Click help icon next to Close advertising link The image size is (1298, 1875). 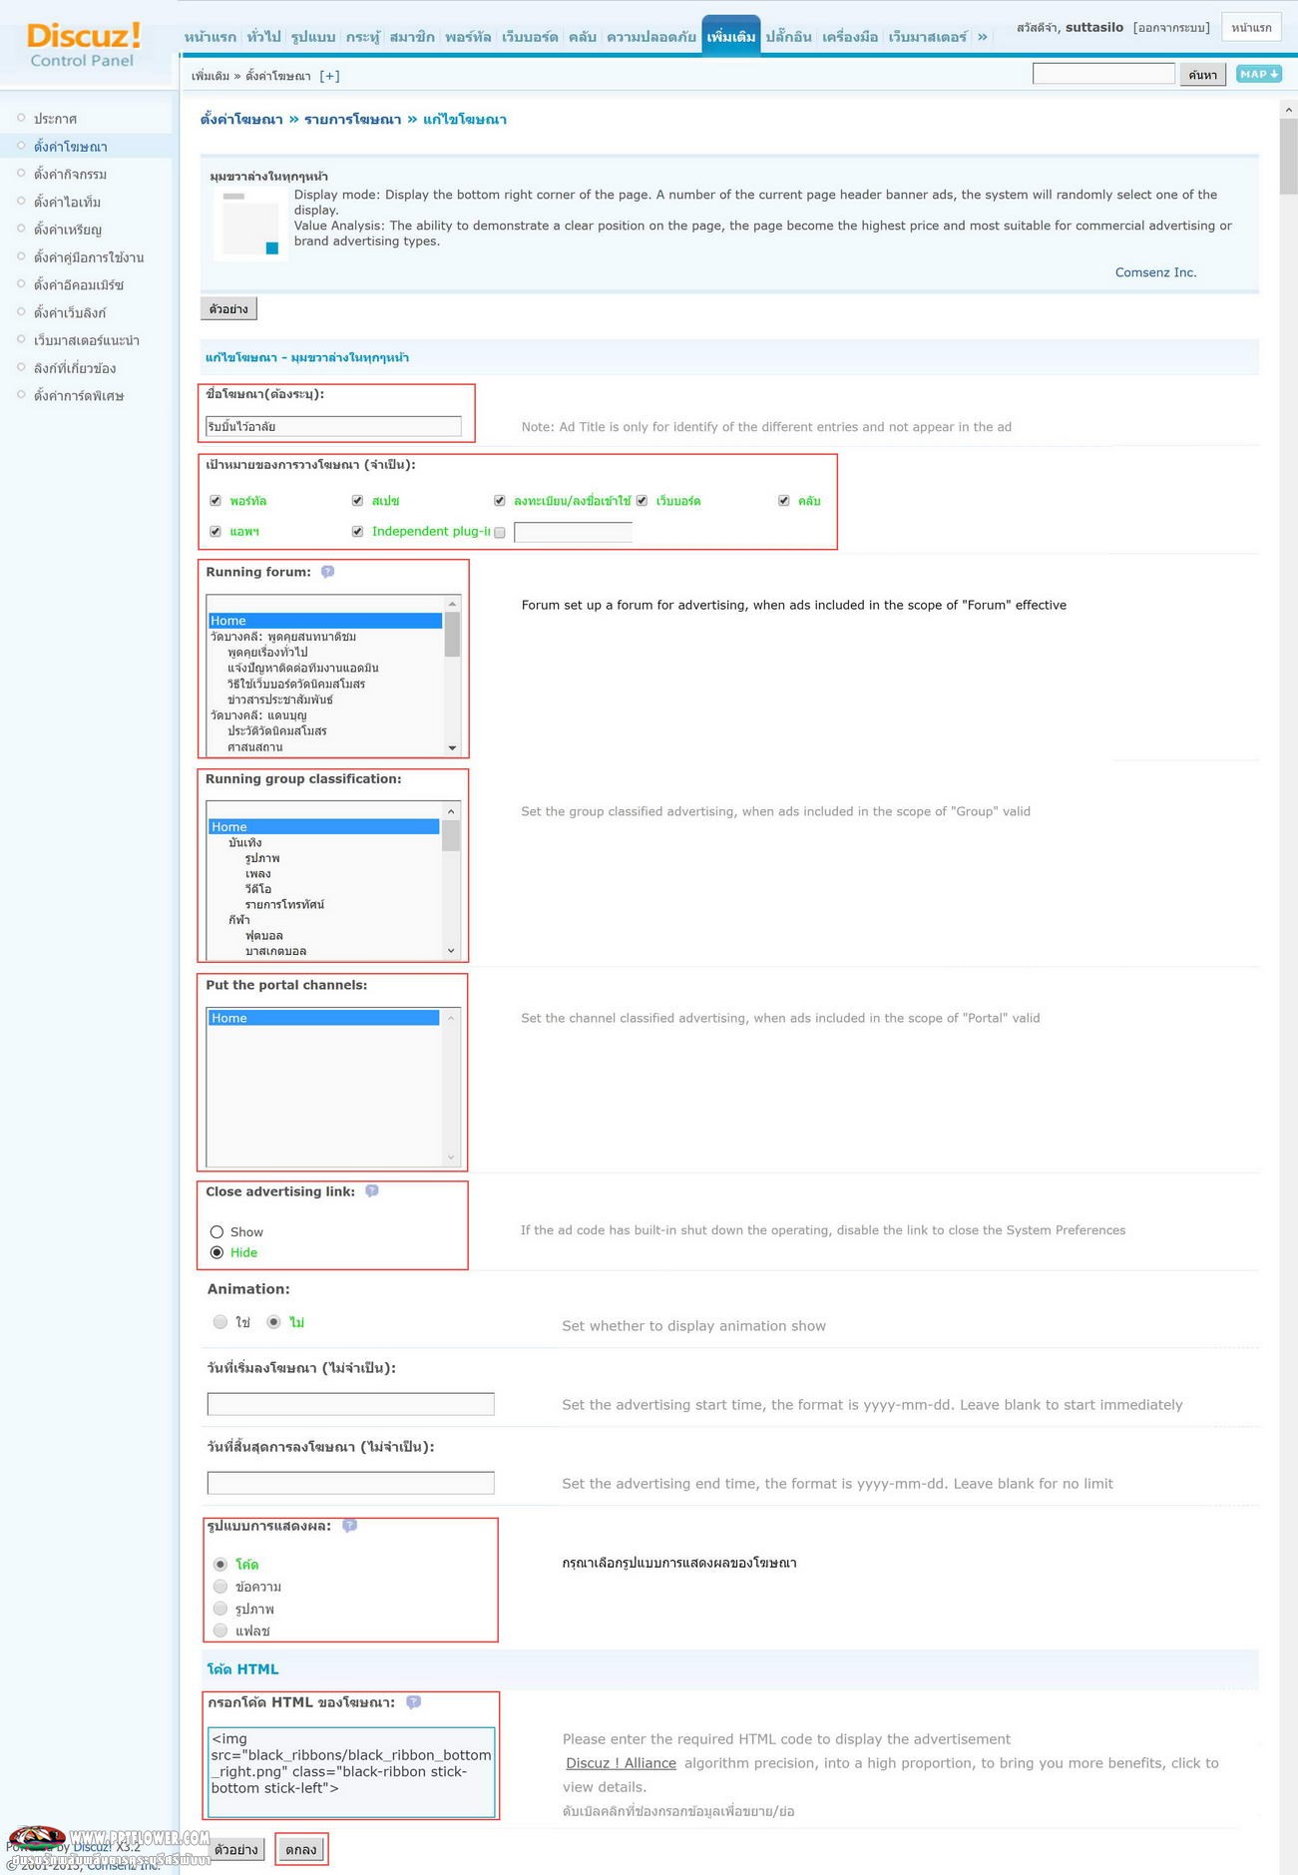372,1191
